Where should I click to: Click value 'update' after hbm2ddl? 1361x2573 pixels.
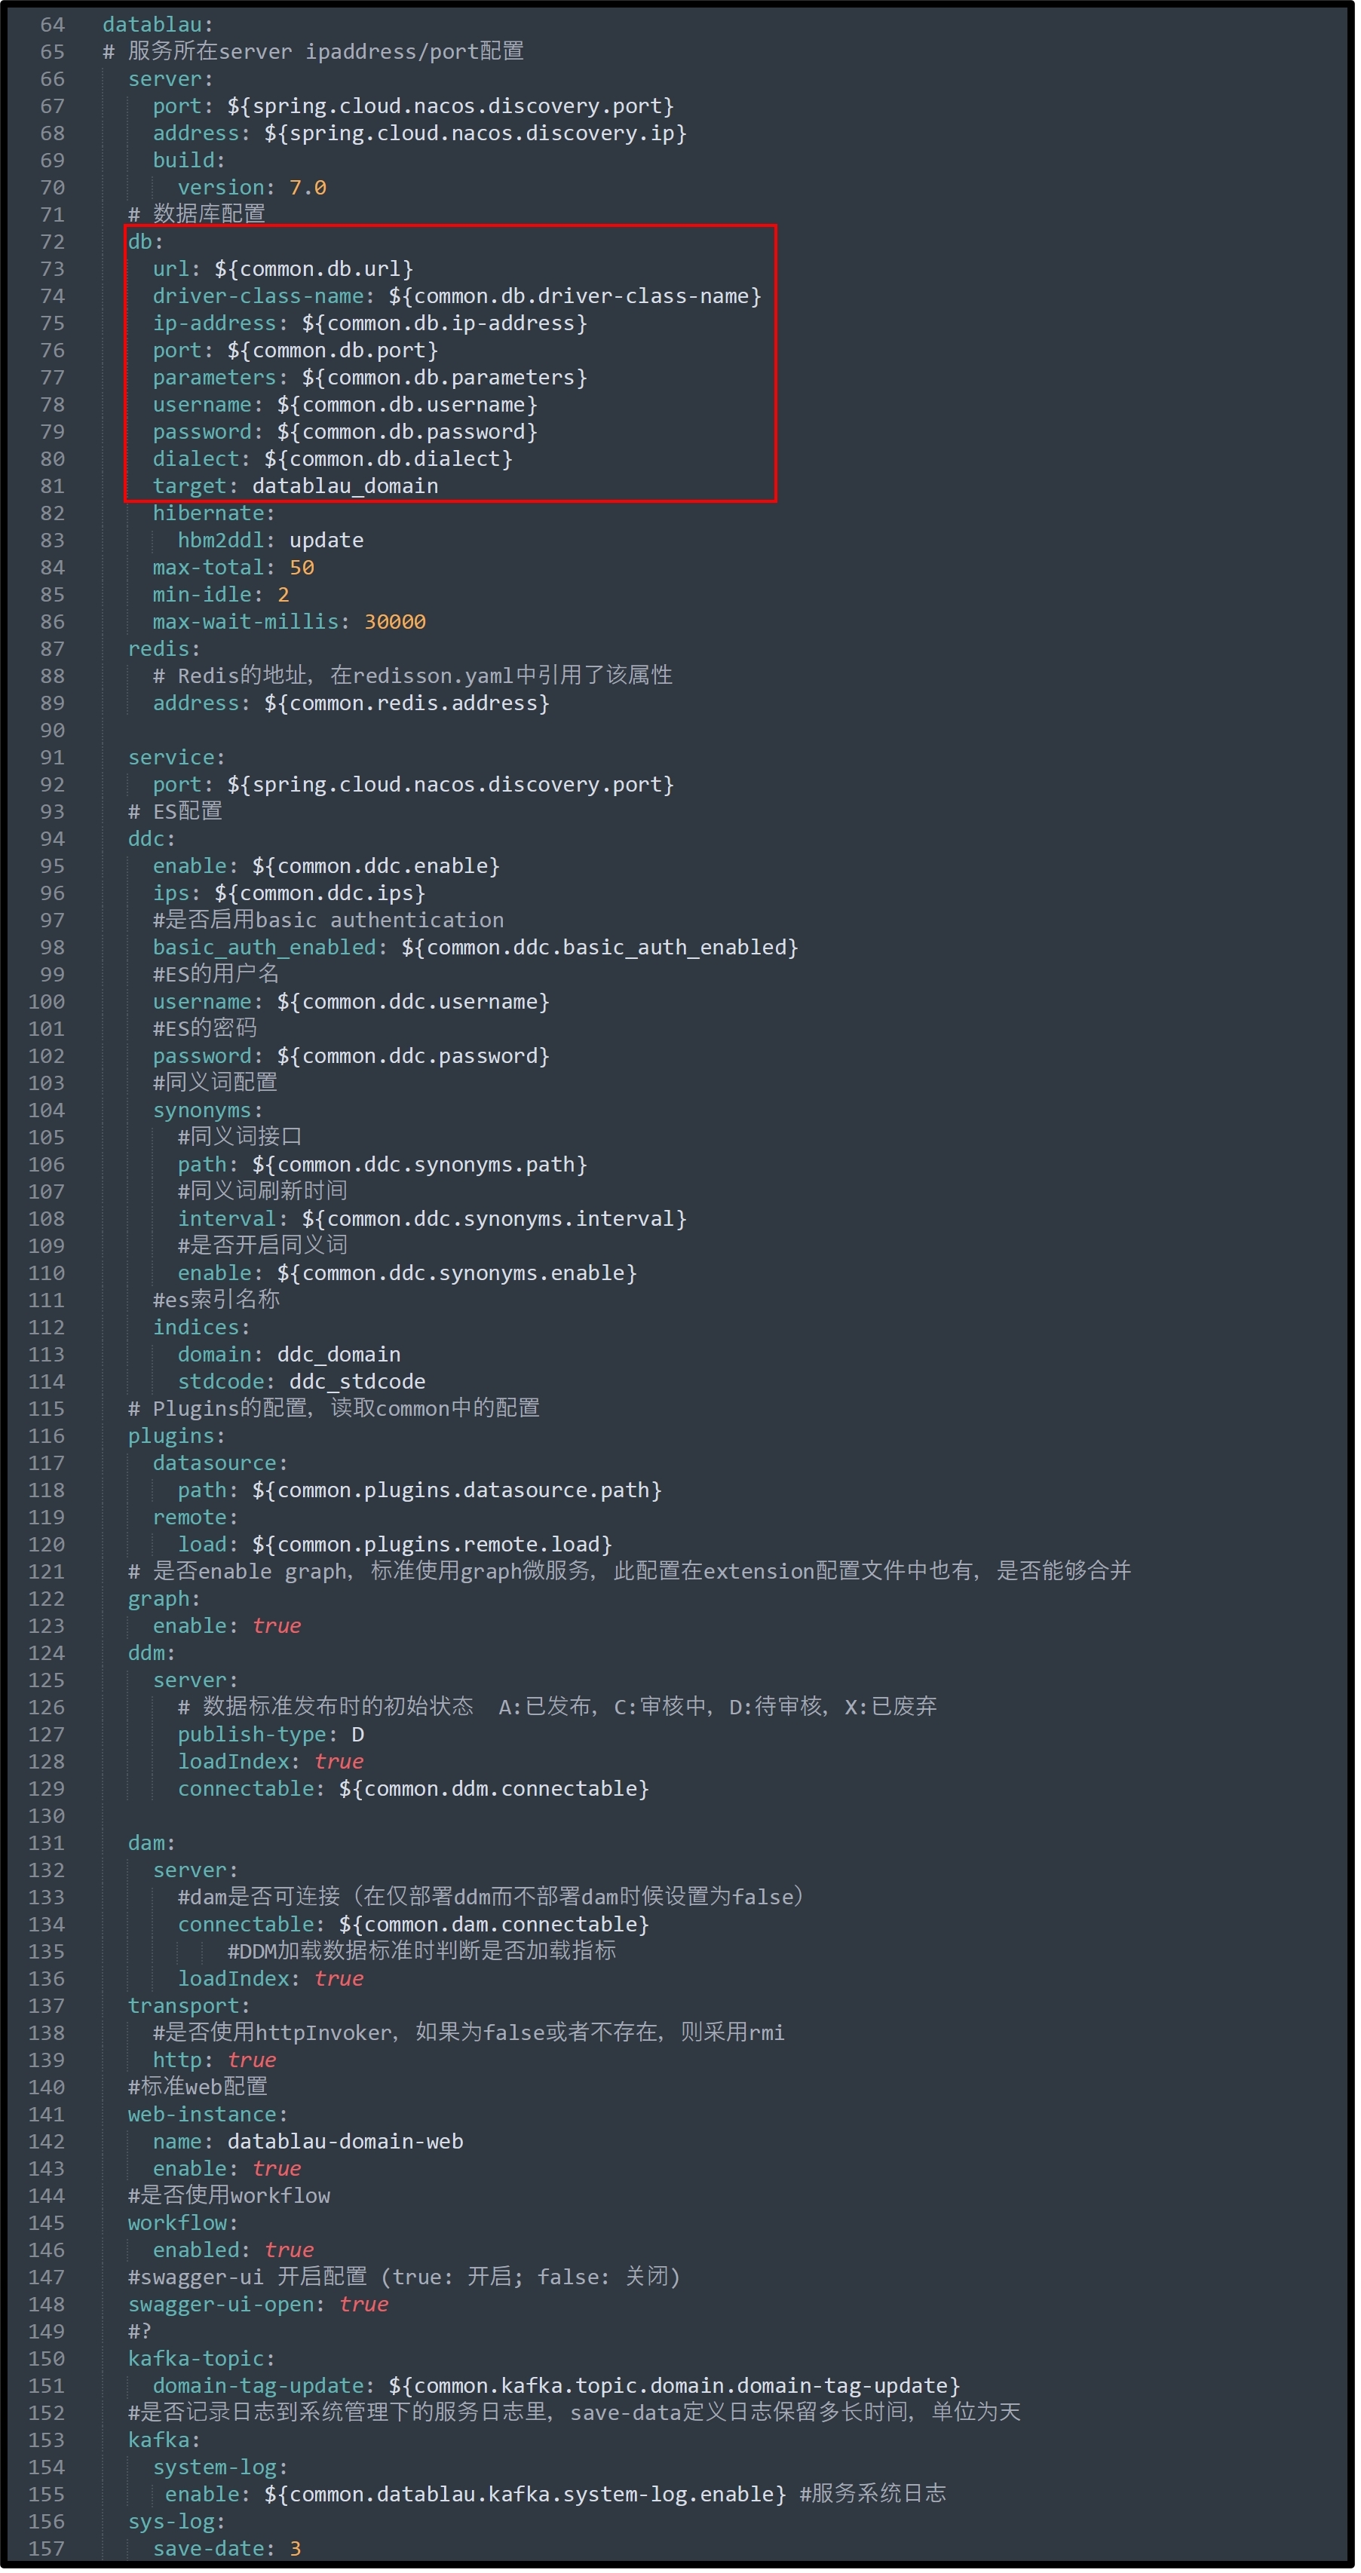[326, 541]
